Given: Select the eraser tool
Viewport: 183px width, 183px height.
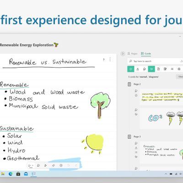Looking at the screenshot, I should [54, 165].
